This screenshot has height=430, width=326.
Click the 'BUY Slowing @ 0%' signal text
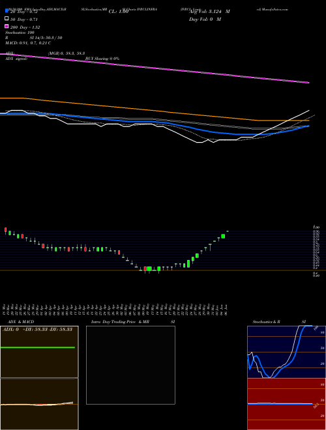[102, 59]
